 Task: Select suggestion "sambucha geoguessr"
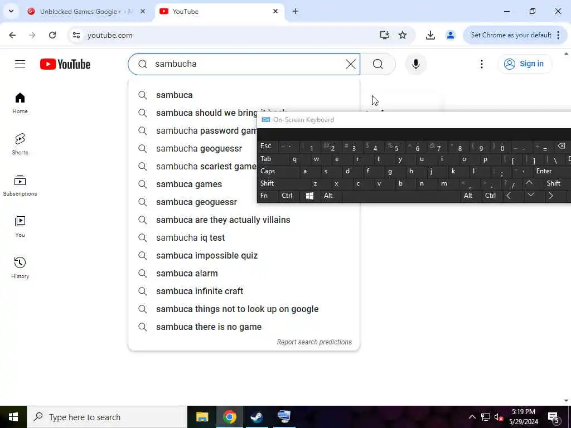point(193,148)
